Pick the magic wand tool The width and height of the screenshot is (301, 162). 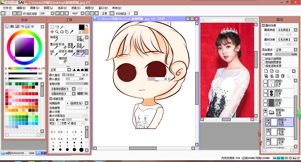tap(62, 27)
